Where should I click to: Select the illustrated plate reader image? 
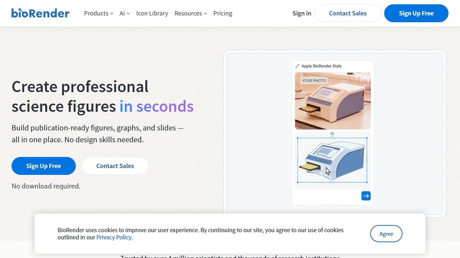[x=332, y=160]
